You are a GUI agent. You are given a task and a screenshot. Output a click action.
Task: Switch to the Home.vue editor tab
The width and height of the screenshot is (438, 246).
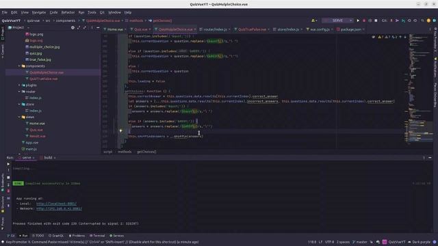[x=115, y=29]
